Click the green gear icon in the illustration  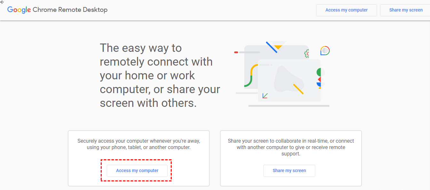(x=307, y=54)
